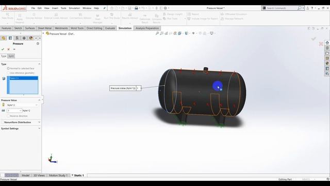Click the Face<1> selection entry
This screenshot has width=330, height=186.
[24, 78]
